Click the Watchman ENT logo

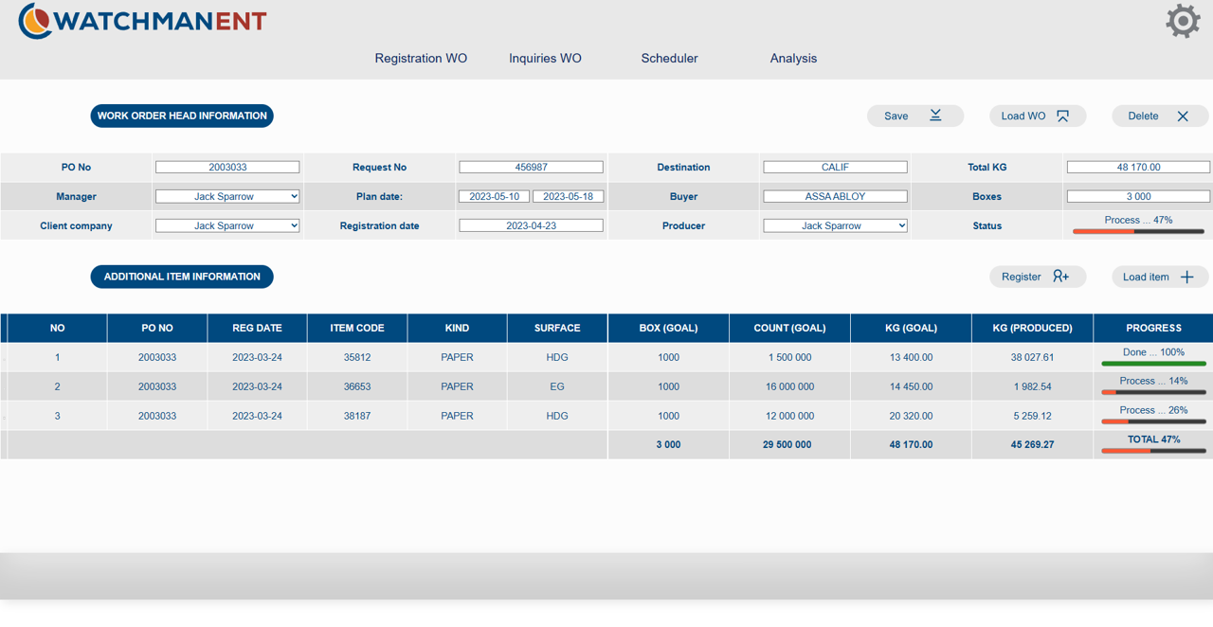click(142, 21)
